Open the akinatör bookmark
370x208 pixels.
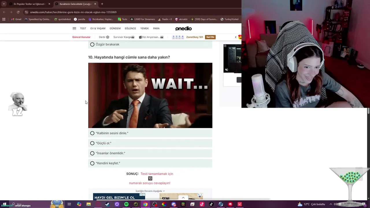[181, 19]
